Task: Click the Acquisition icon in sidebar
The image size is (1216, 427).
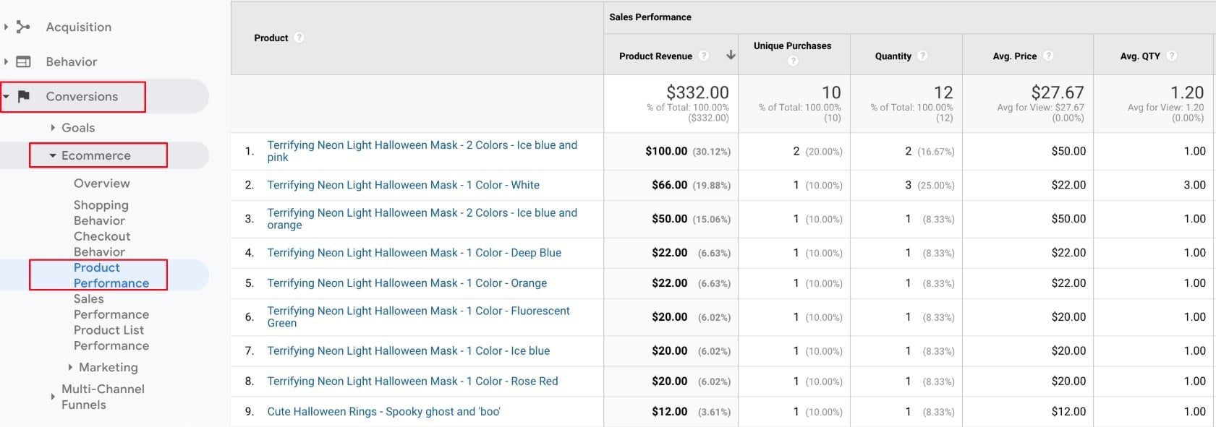Action: [x=23, y=27]
